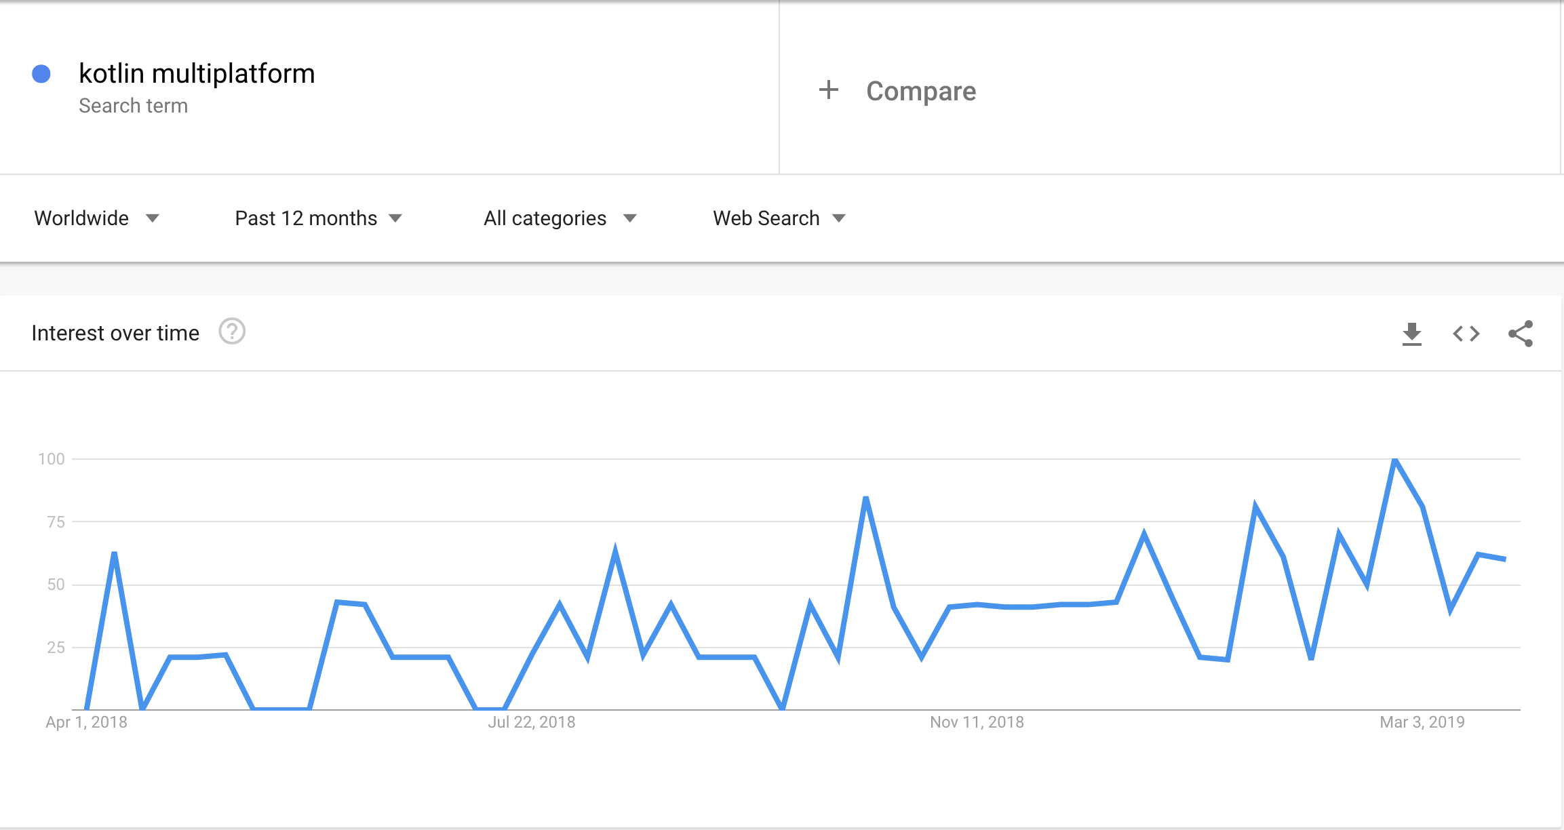
Task: Click the Jul 22, 2018 axis label
Action: coord(531,722)
